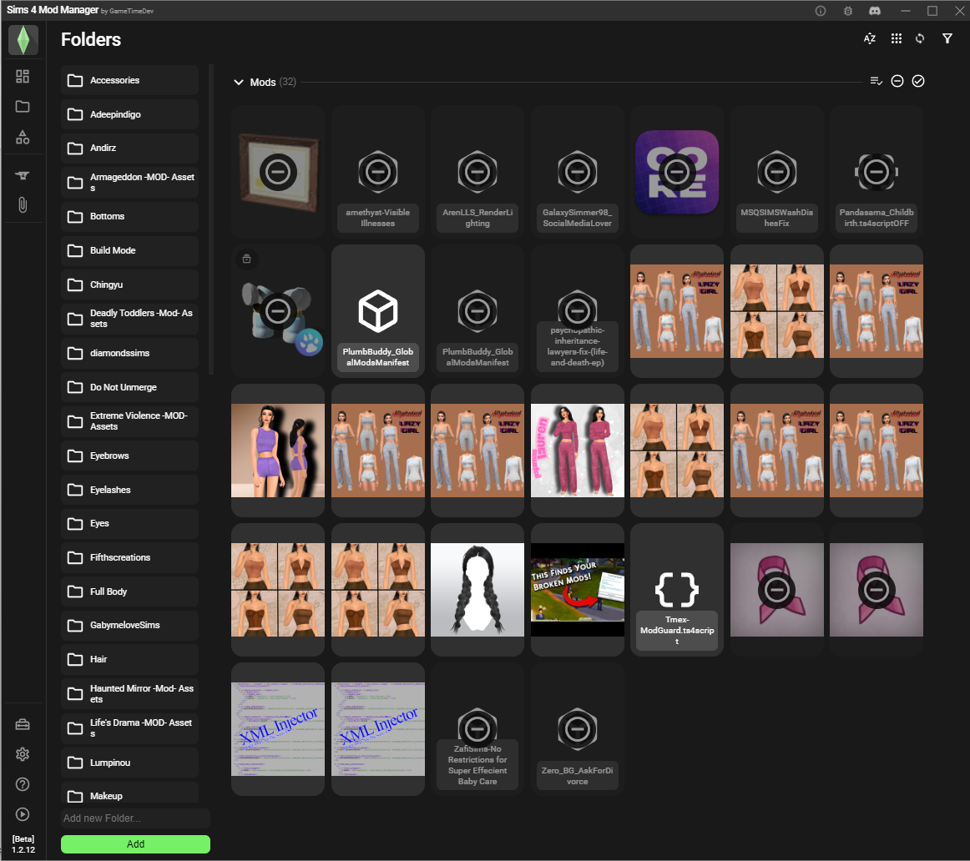Open Extreme Violence -MOD- Assets folder
The image size is (970, 861).
pyautogui.click(x=130, y=421)
